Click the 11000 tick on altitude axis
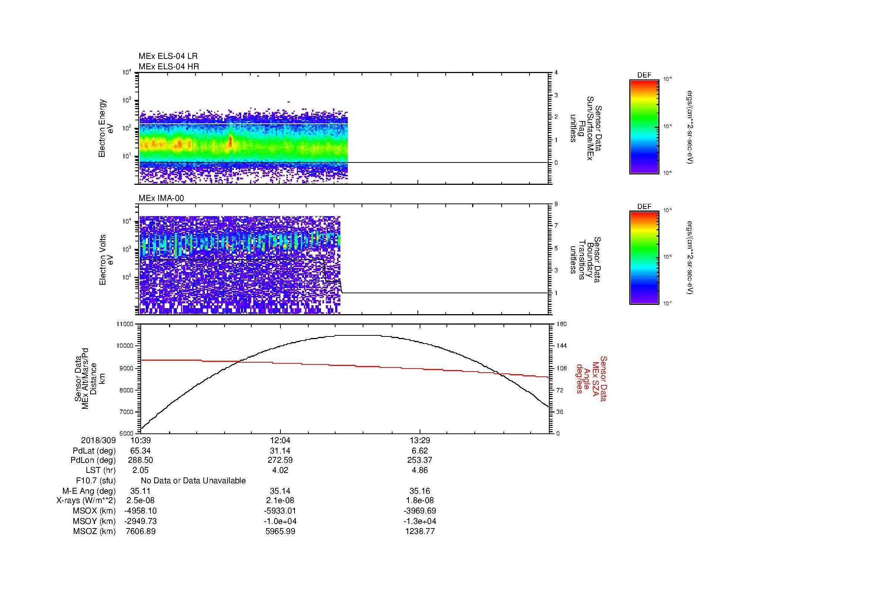The width and height of the screenshot is (871, 616). point(125,324)
